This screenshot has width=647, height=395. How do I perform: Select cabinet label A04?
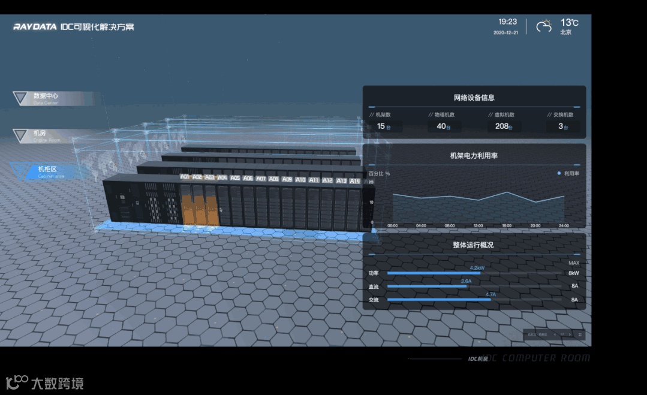tap(222, 177)
